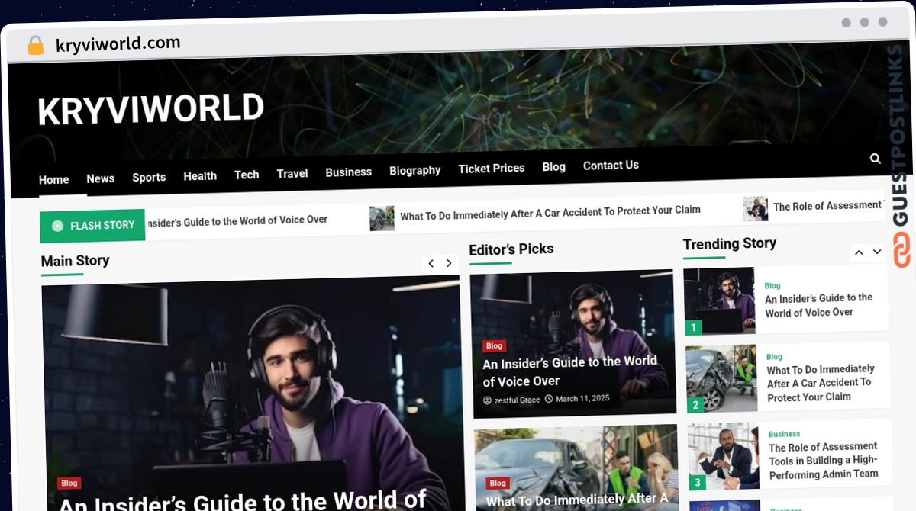Go to the Sports section
Image resolution: width=916 pixels, height=511 pixels.
click(149, 177)
